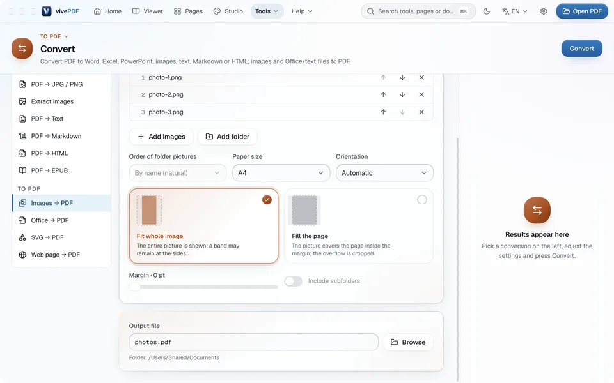Click Add folder button
614x383 pixels.
pyautogui.click(x=228, y=137)
